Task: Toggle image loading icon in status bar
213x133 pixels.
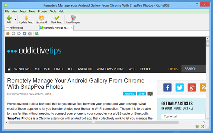Action: tap(197, 127)
